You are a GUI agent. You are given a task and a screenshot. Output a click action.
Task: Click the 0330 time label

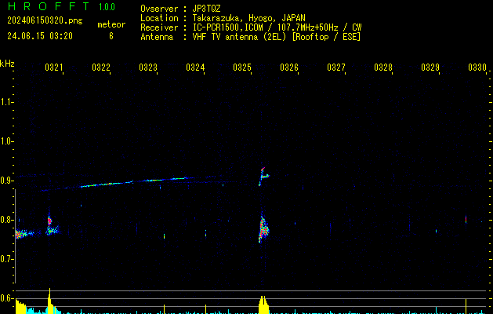click(477, 68)
